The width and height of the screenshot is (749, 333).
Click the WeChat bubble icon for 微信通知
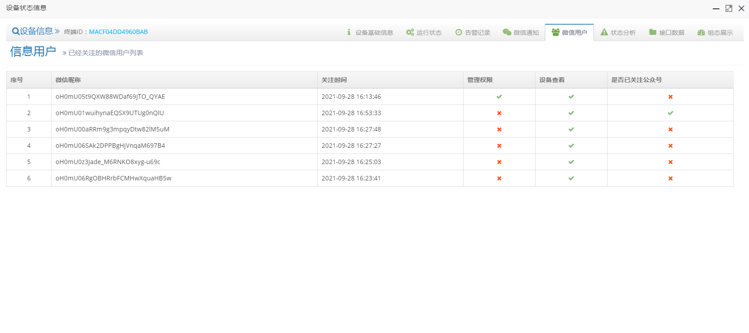507,32
